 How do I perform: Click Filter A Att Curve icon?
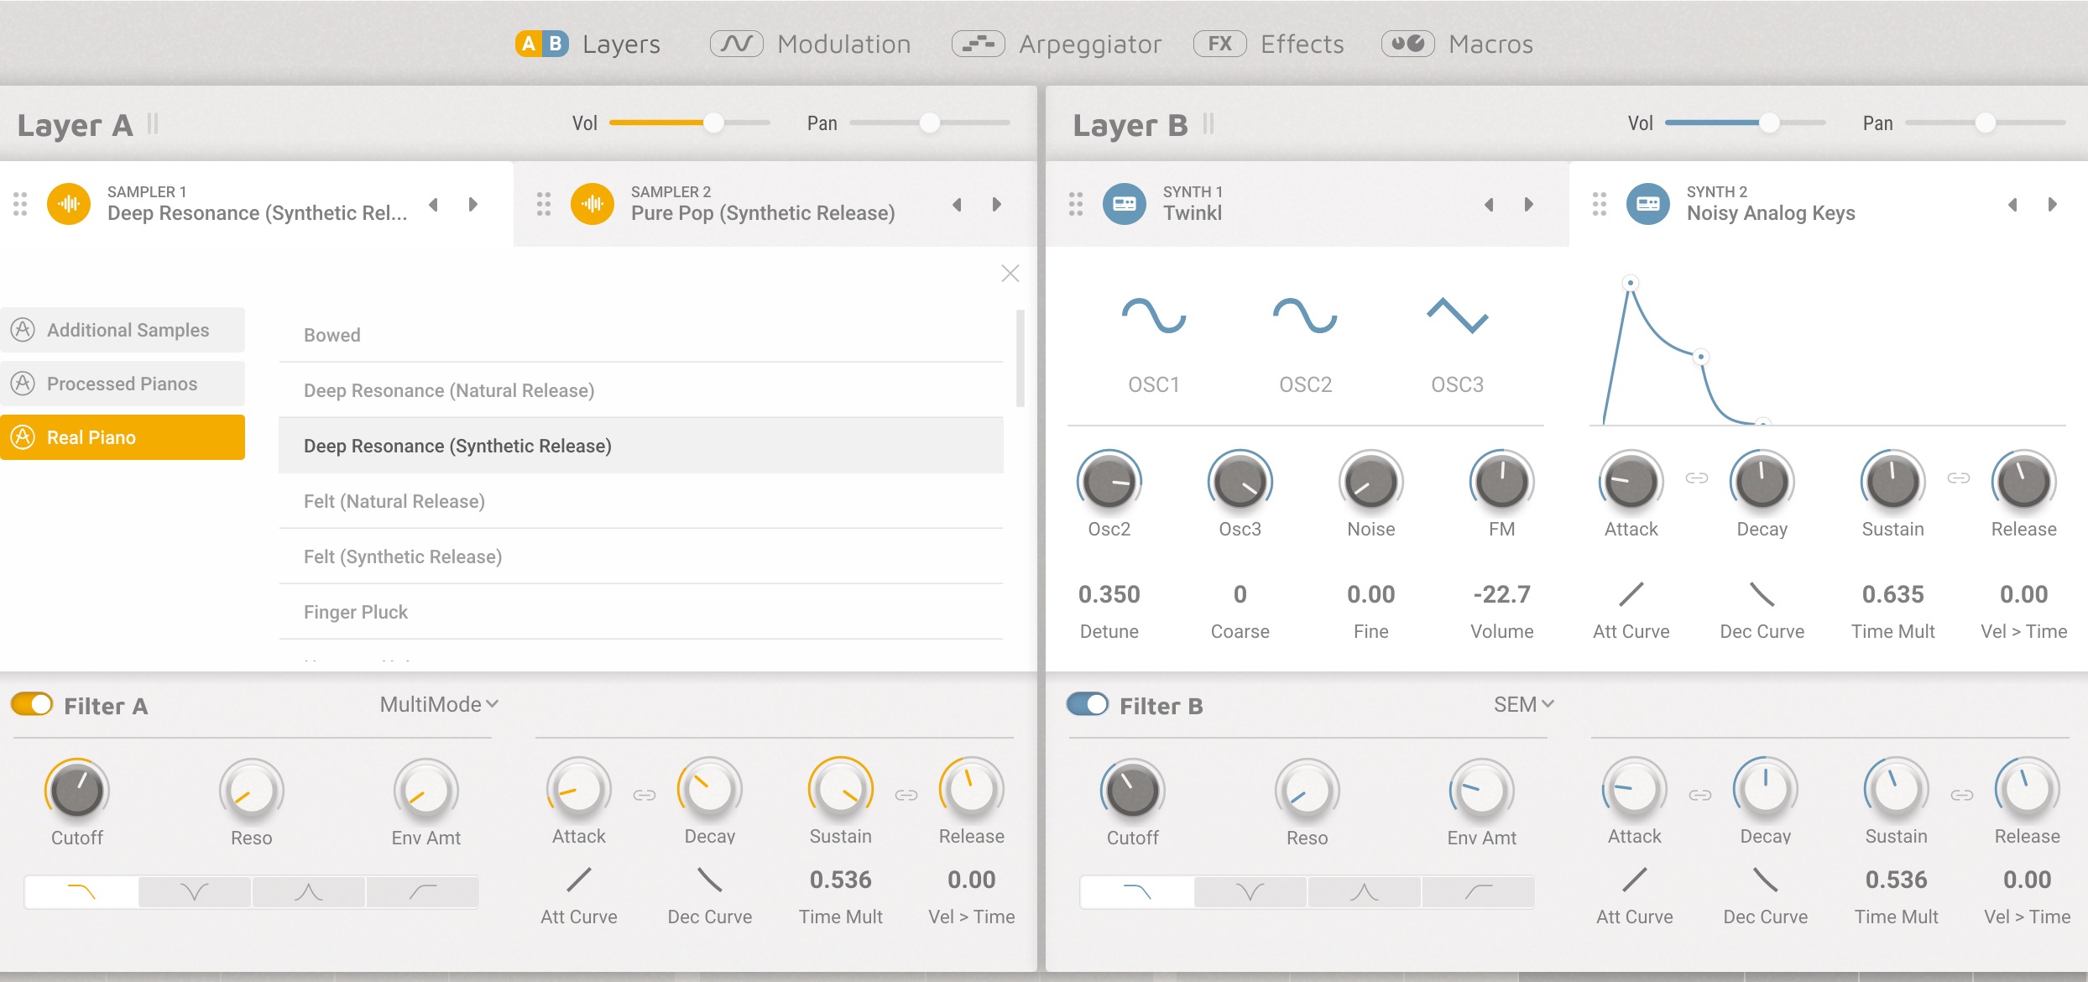(x=579, y=880)
